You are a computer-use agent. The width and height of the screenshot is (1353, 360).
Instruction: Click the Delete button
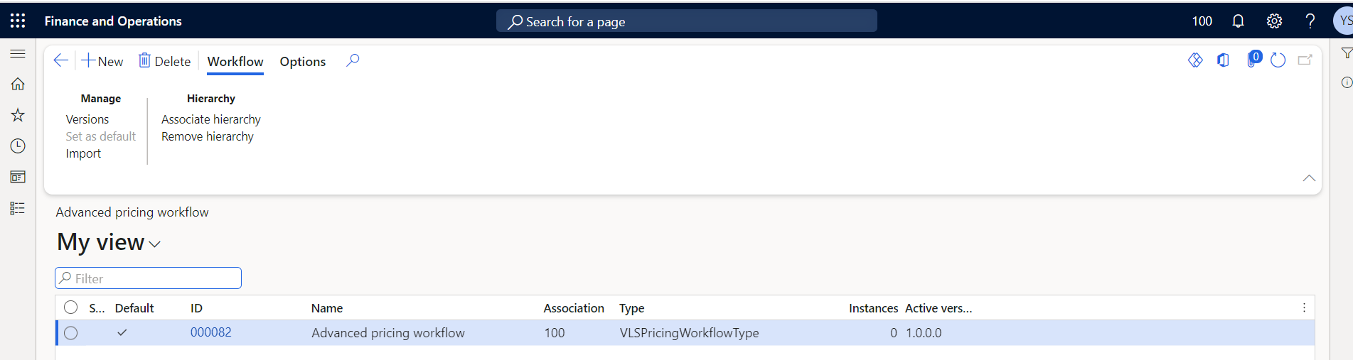point(164,61)
